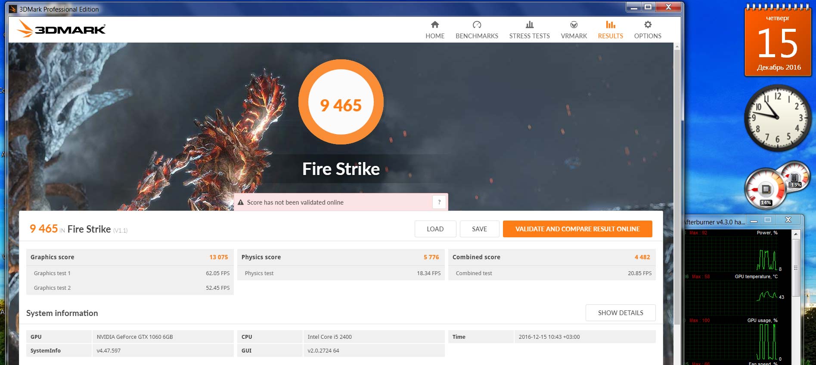Viewport: 816px width, 365px height.
Task: Click the Options gear icon
Action: coord(648,25)
